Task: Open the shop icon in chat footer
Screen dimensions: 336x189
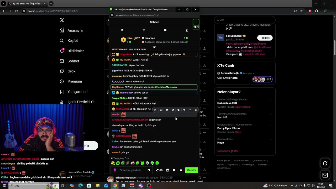Action: 167,170
